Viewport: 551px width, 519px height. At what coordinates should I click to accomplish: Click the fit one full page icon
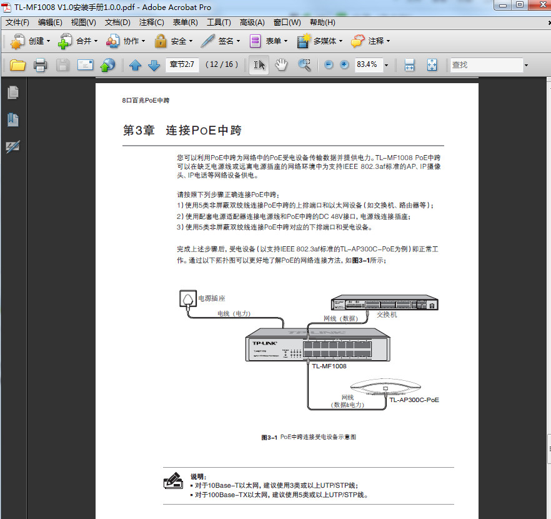pyautogui.click(x=432, y=65)
